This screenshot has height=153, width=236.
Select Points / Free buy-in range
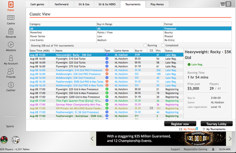click(x=130, y=32)
